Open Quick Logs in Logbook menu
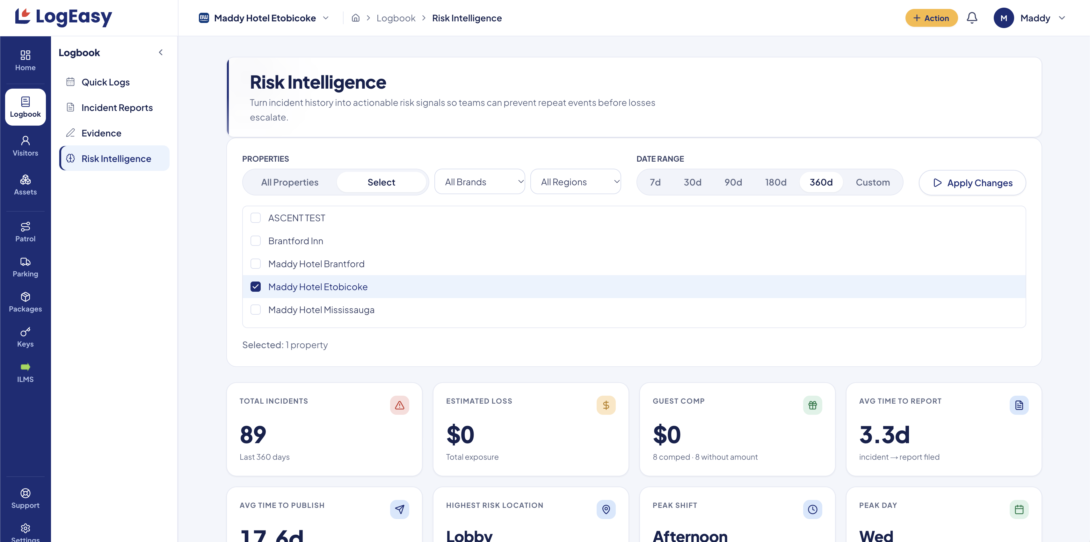1090x542 pixels. (x=114, y=82)
